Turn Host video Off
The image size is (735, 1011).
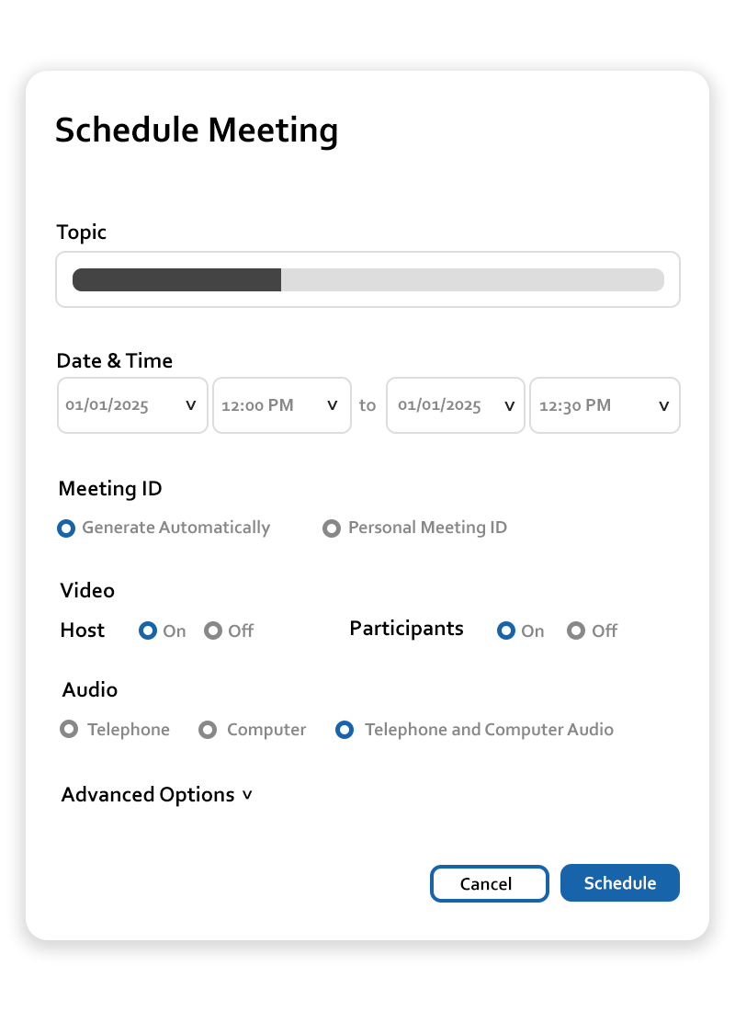(x=213, y=631)
